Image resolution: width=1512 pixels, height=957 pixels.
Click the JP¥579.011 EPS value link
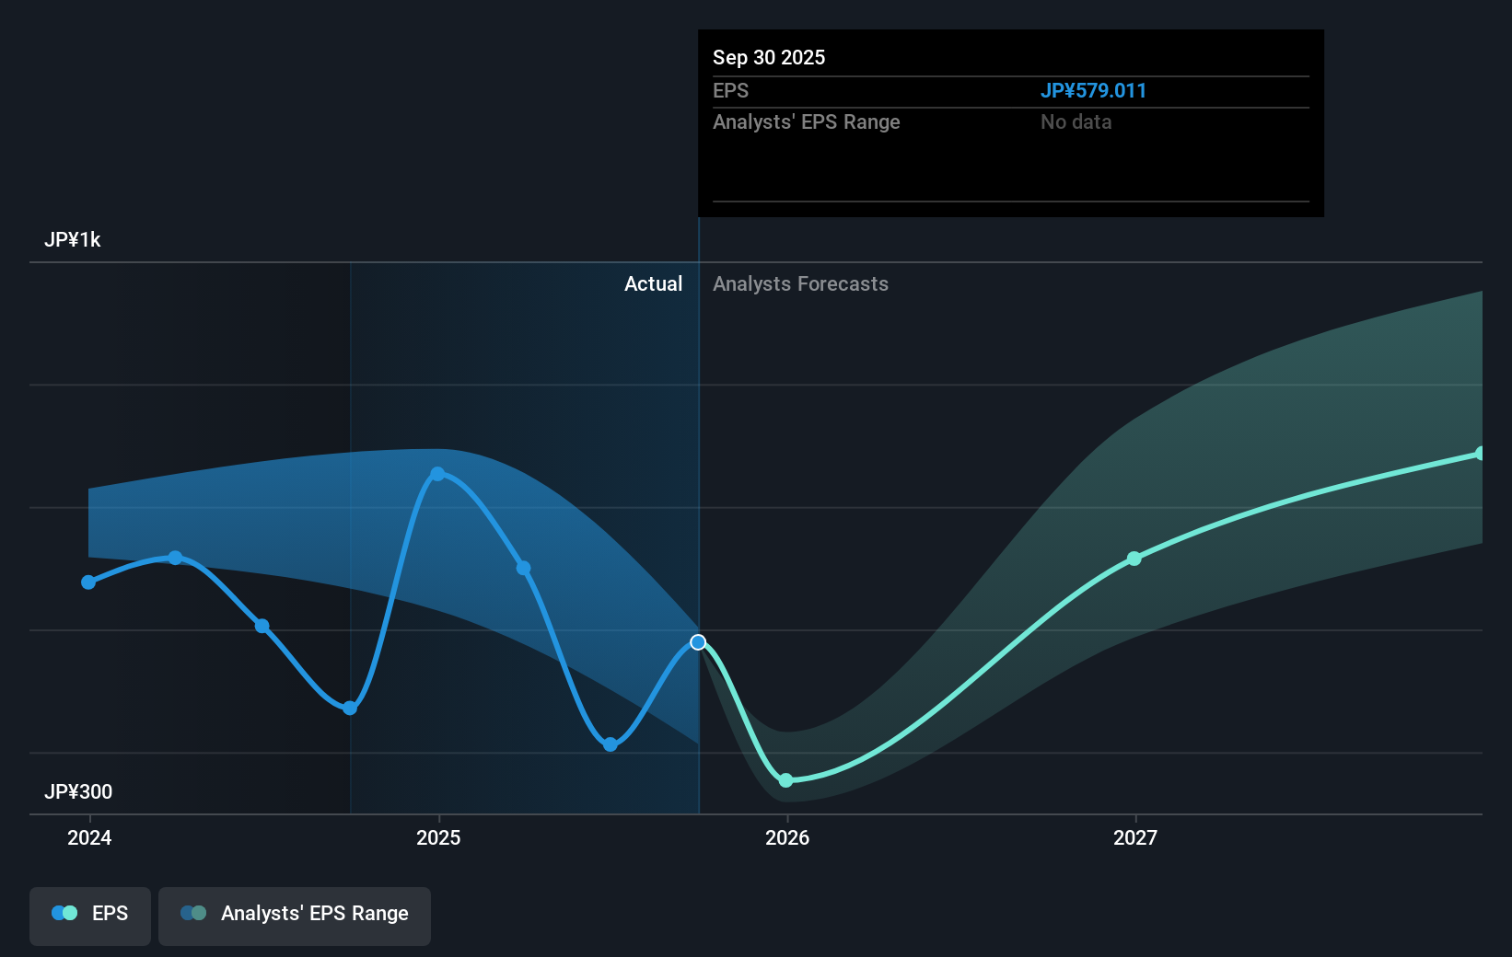[x=1094, y=90]
